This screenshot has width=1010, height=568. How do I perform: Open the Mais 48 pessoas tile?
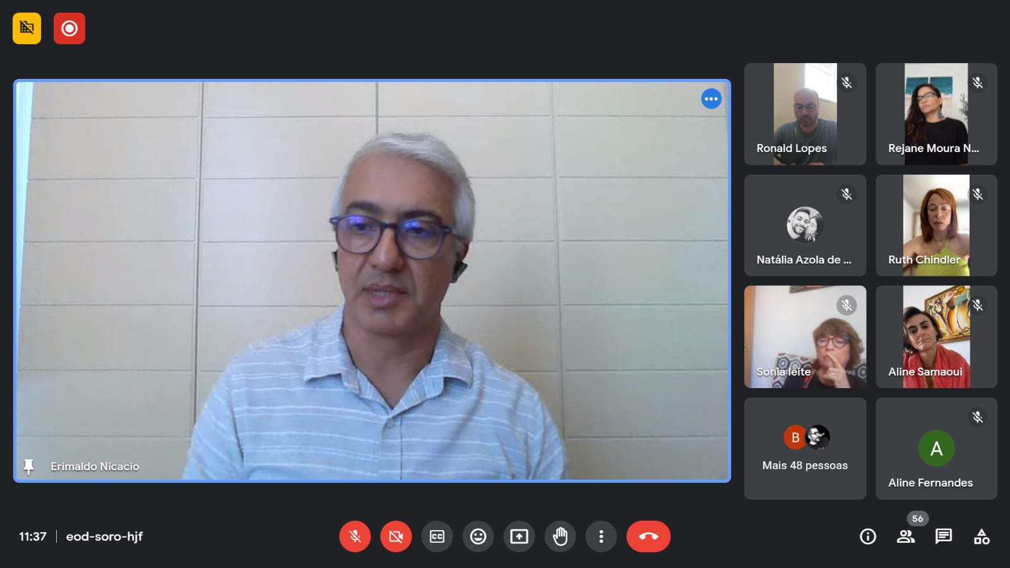tap(805, 449)
